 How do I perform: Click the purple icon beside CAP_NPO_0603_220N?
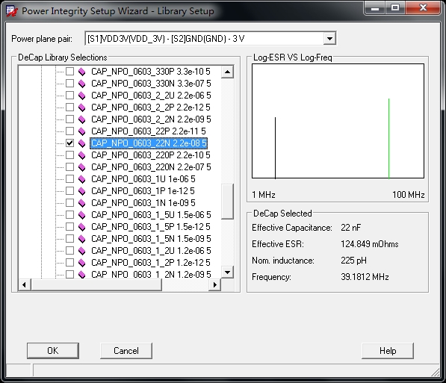[x=82, y=167]
